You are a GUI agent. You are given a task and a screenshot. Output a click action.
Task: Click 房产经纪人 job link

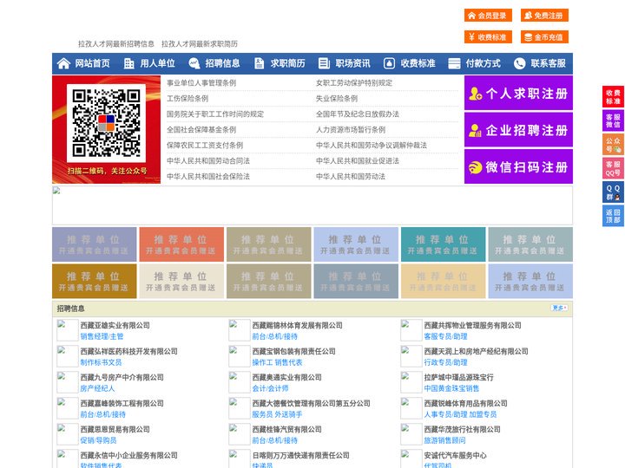click(97, 388)
